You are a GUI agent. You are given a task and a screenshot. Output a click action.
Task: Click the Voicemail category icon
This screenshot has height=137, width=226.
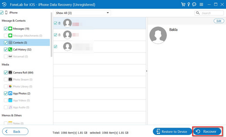[x=10, y=56]
